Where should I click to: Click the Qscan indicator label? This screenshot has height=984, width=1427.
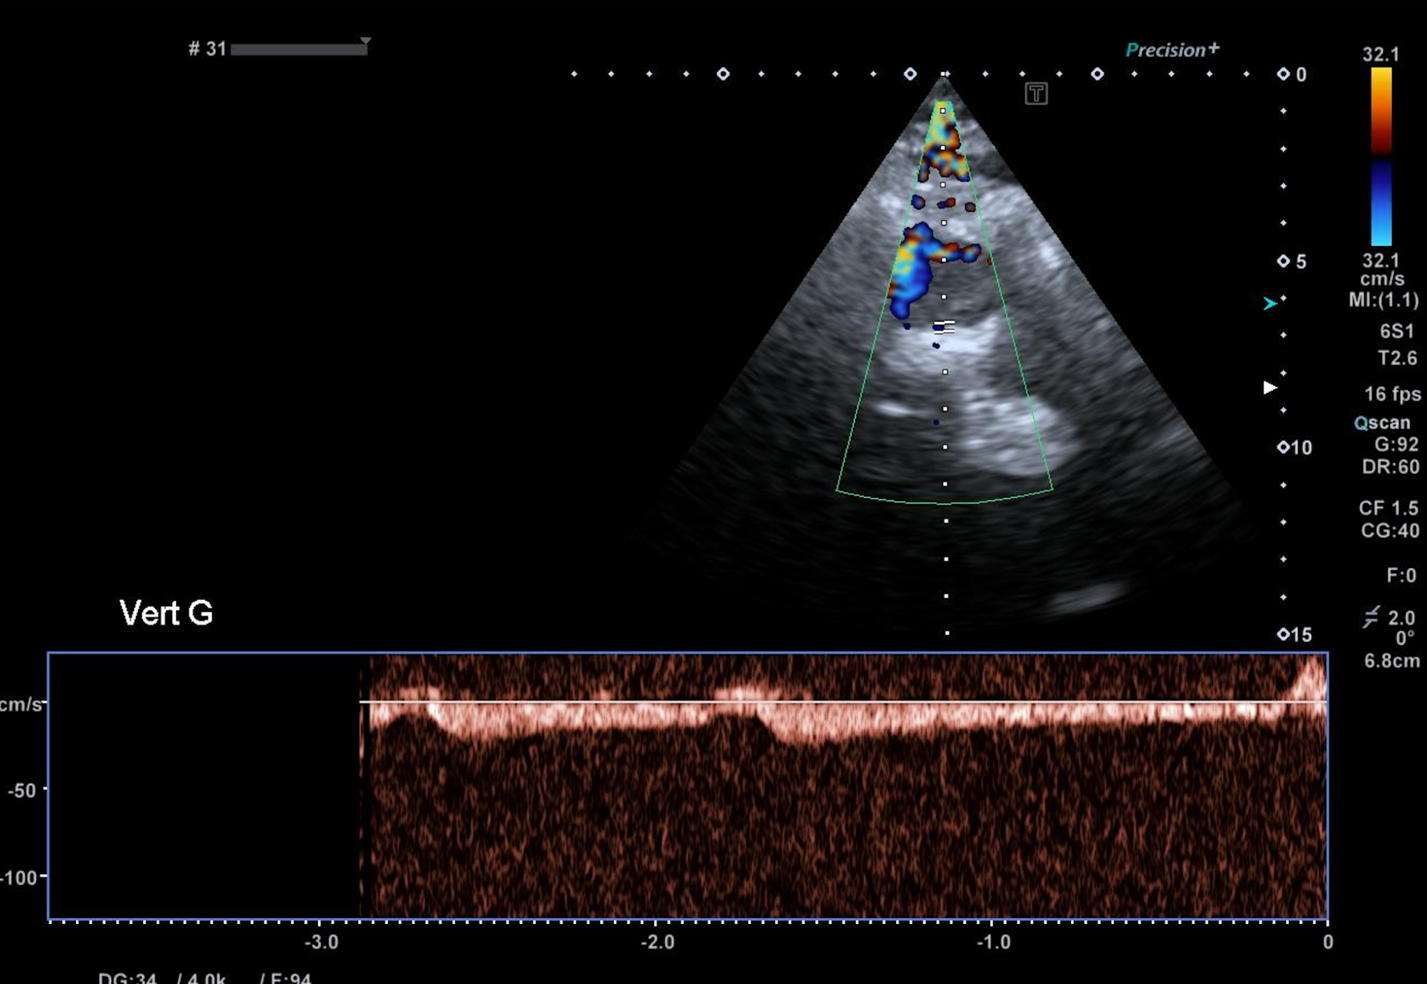[1382, 423]
